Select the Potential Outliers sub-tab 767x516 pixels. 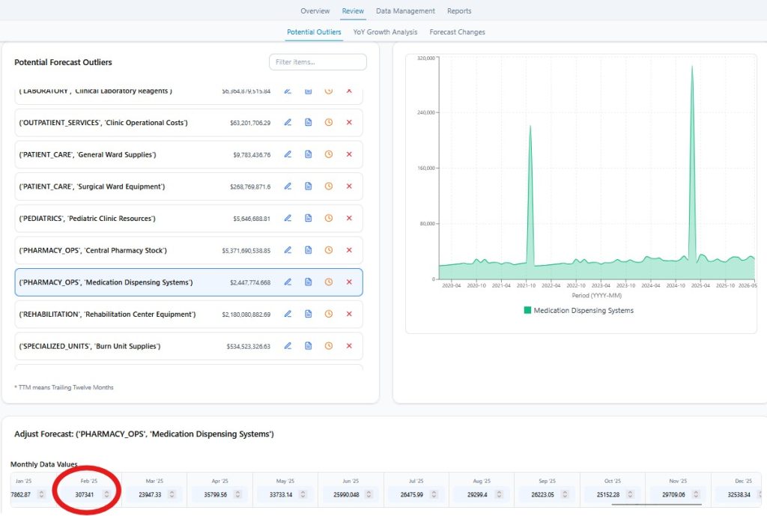click(314, 31)
